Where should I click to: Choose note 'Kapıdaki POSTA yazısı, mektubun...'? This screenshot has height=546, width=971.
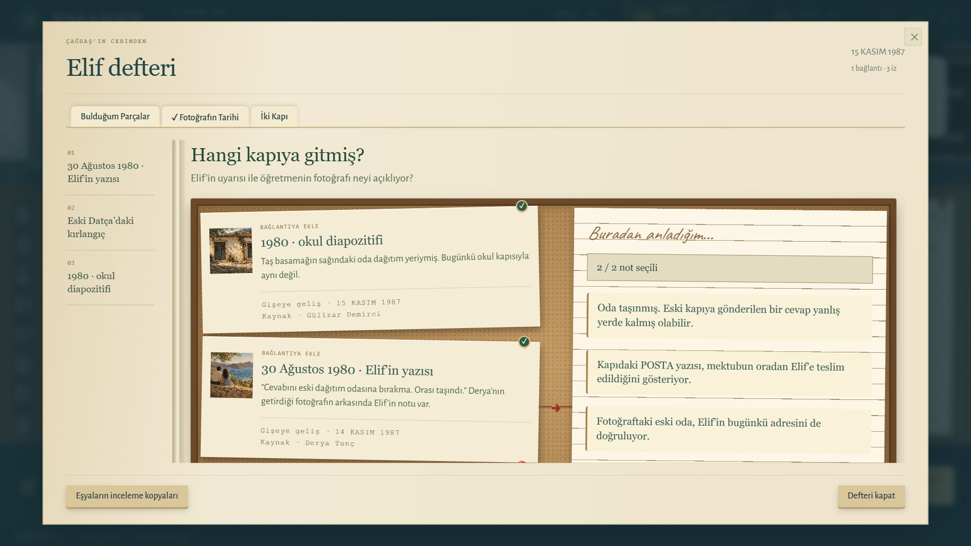(729, 372)
